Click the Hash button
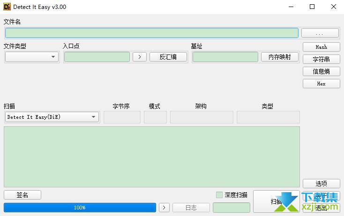 [322, 47]
